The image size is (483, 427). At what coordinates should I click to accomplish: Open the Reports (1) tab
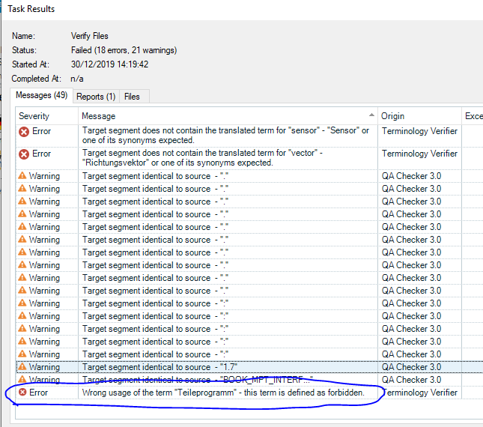96,97
